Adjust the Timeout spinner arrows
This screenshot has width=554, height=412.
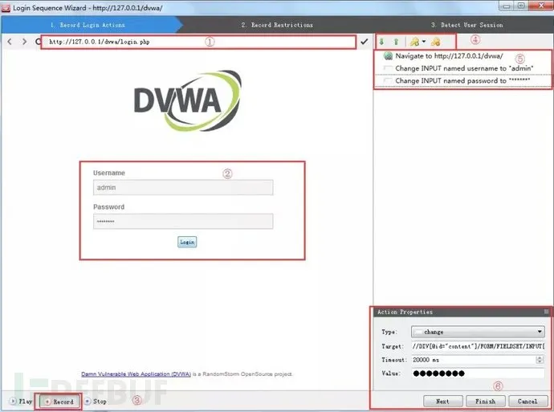(540, 360)
